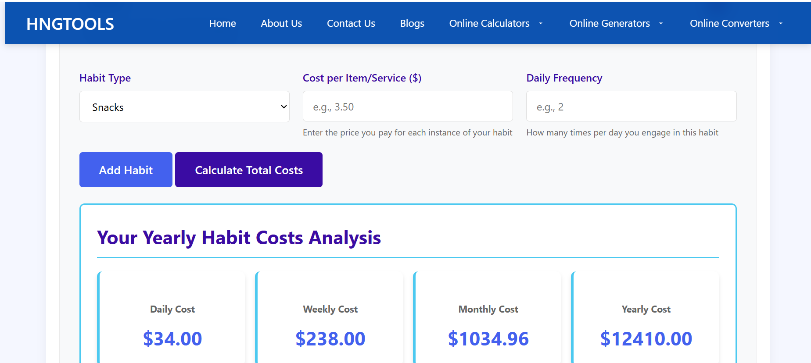Click the caret next to Online Calculators
The image size is (811, 363).
pos(541,24)
